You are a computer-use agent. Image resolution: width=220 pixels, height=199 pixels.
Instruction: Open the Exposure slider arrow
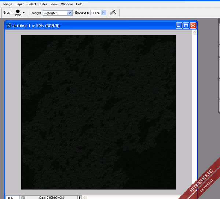103,13
